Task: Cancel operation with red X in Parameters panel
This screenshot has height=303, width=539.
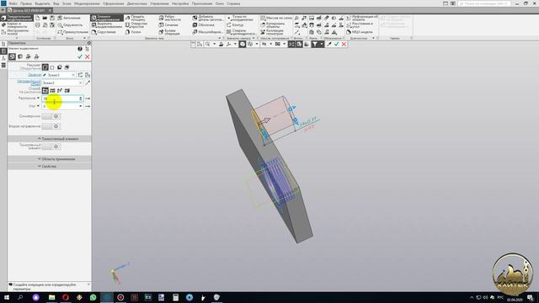Action: click(x=88, y=56)
